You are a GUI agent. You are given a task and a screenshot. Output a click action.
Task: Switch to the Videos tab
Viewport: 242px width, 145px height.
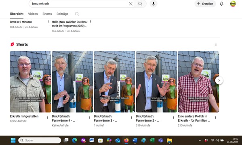pos(33,14)
